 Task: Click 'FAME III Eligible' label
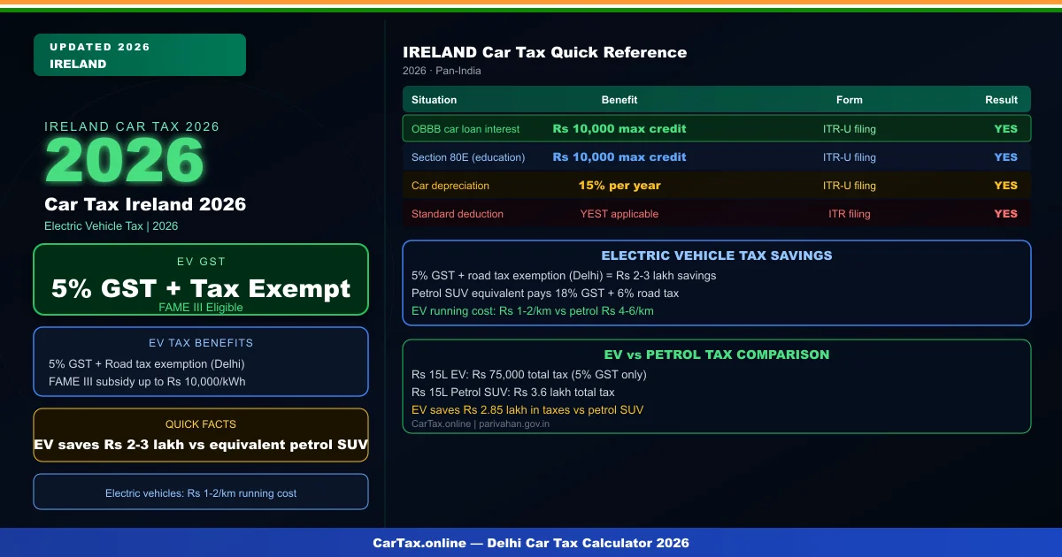(x=201, y=308)
